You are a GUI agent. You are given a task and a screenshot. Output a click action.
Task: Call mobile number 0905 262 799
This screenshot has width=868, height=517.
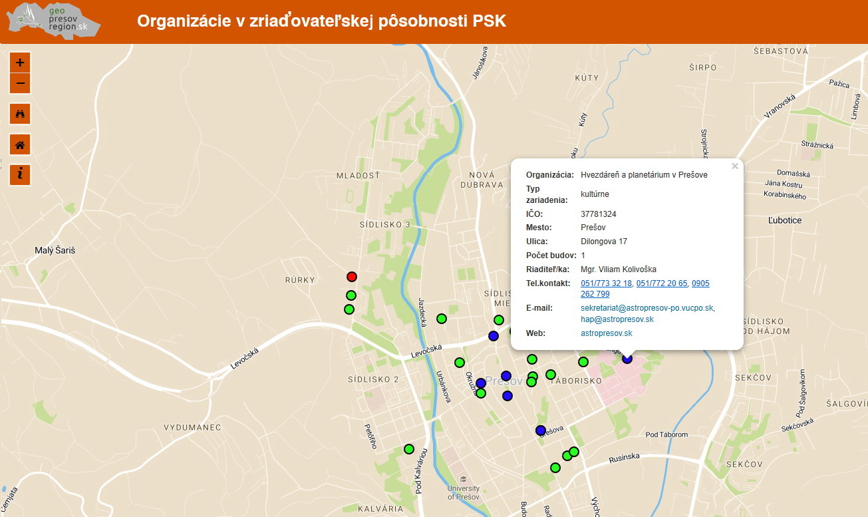pyautogui.click(x=645, y=289)
